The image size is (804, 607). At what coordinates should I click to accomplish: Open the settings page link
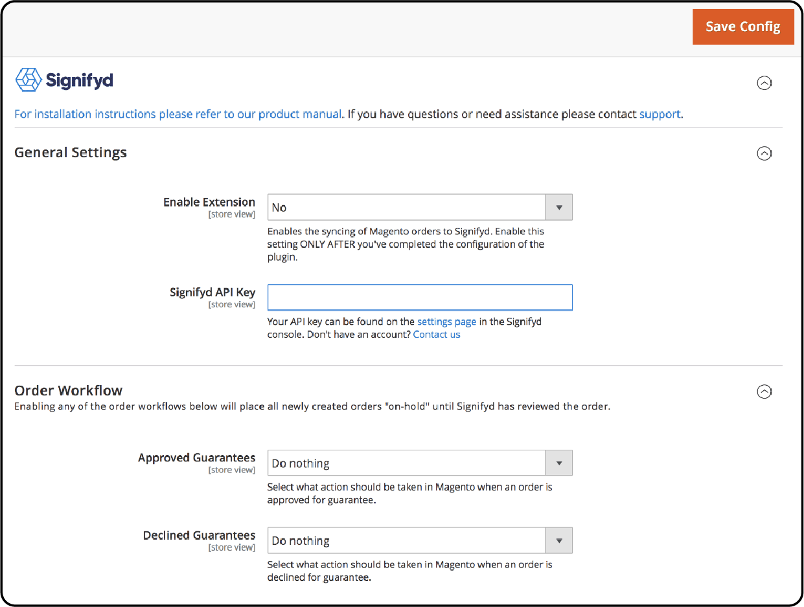(446, 322)
